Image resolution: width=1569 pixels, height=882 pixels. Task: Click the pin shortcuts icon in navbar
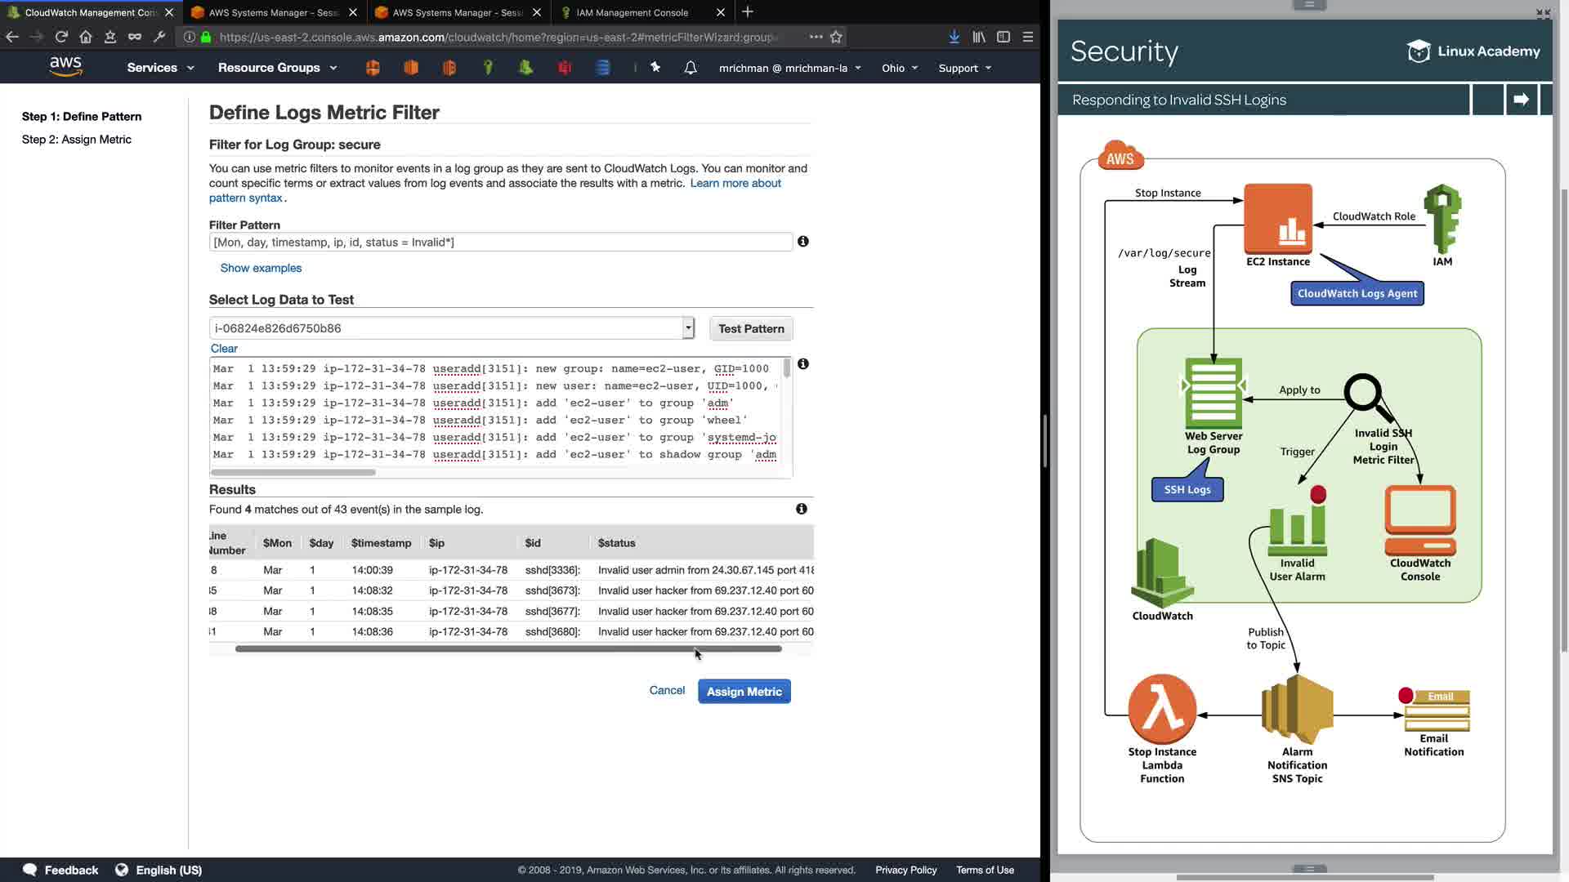655,68
